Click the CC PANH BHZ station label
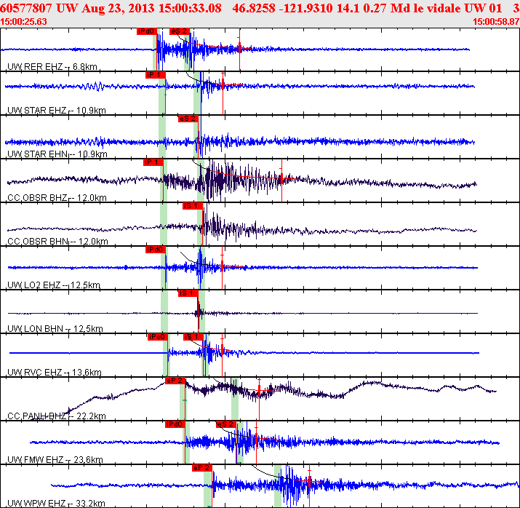Viewport: 520px width, 508px height. pos(57,416)
